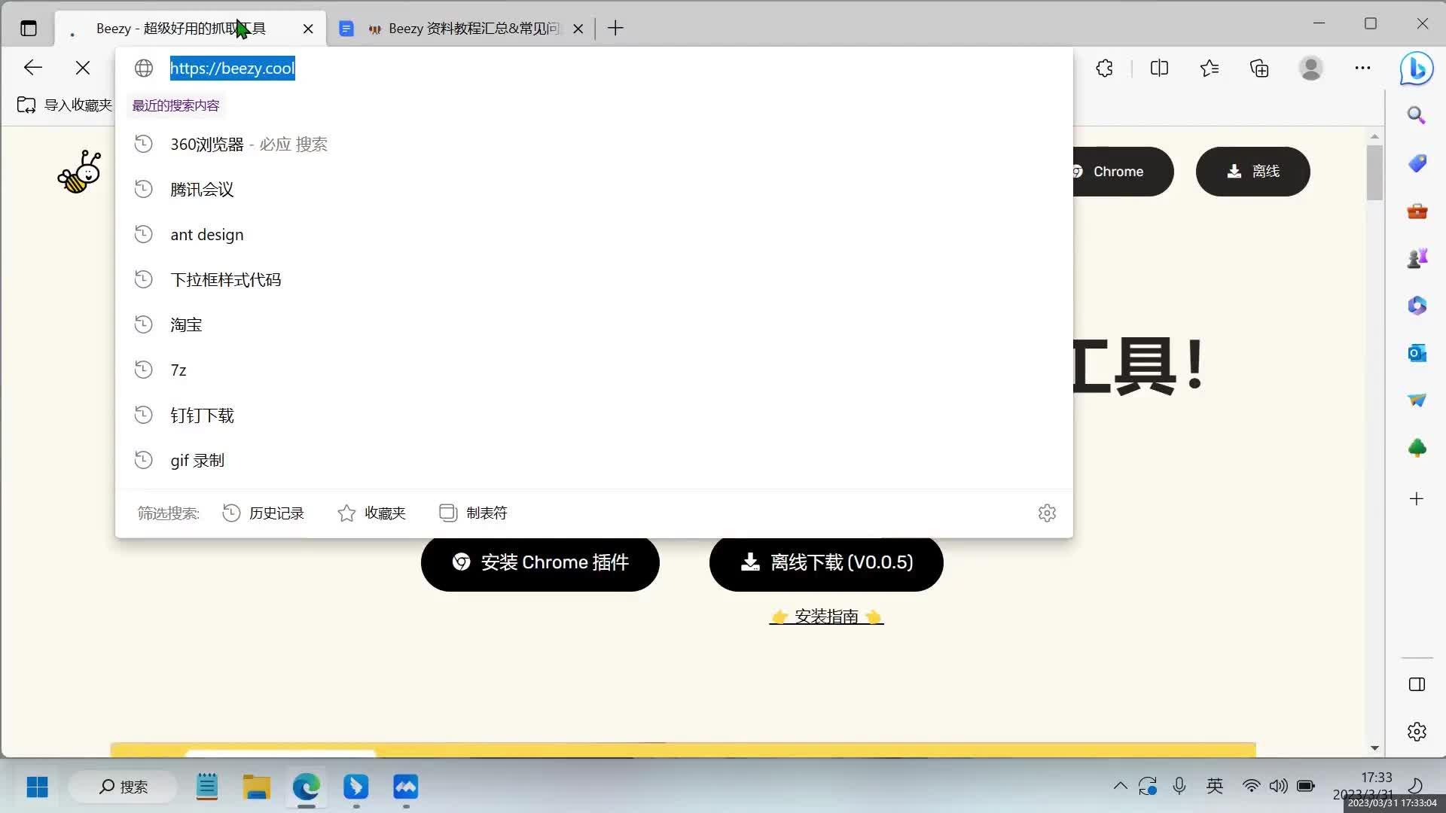
Task: Open the Favorites panel
Action: pos(1210,68)
